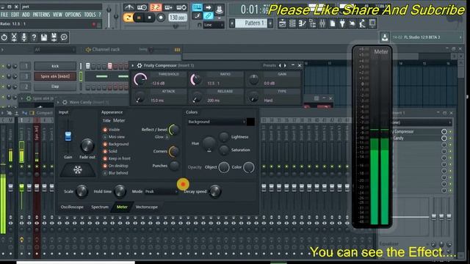470x264 pixels.
Task: Select the Spire x64 channel button
Action: tap(55, 76)
